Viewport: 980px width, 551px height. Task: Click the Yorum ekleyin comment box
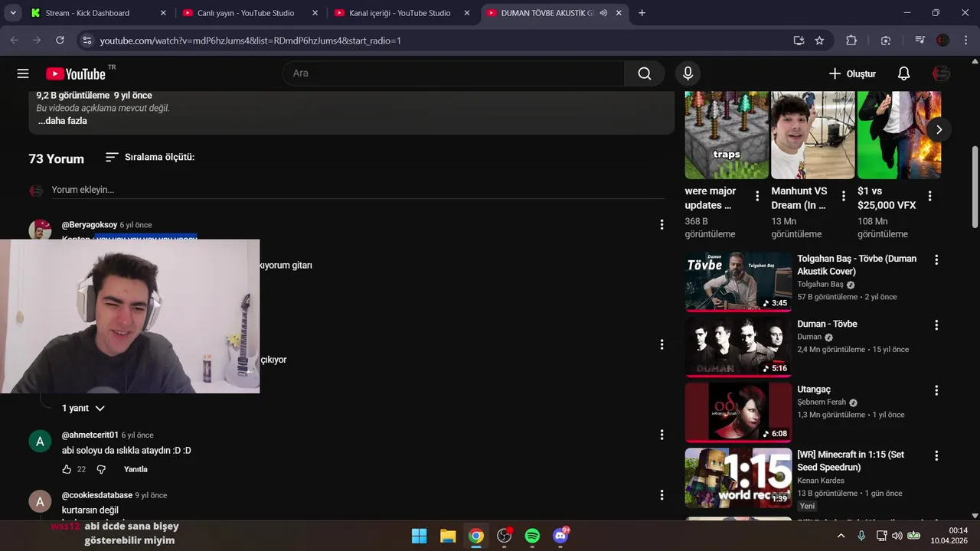click(358, 190)
